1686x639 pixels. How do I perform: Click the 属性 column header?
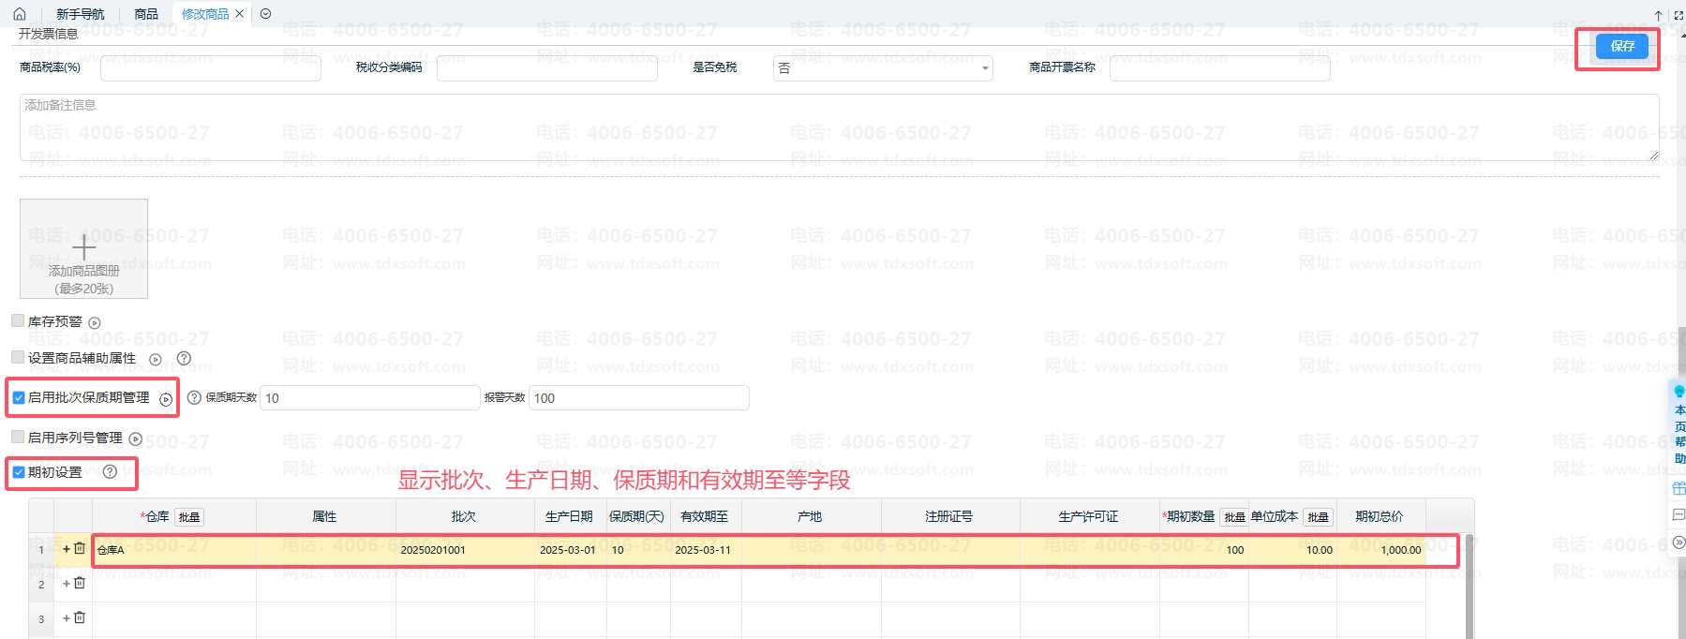(x=326, y=516)
